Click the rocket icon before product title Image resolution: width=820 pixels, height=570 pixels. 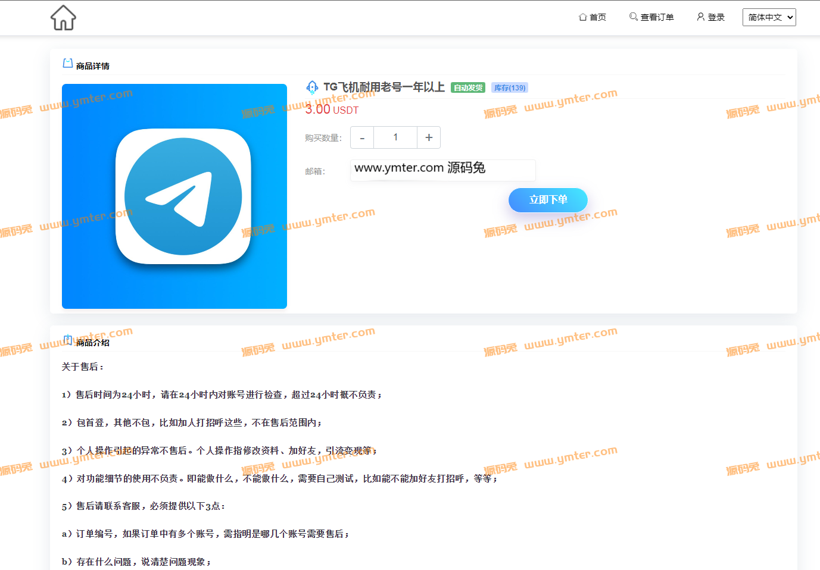pyautogui.click(x=312, y=87)
